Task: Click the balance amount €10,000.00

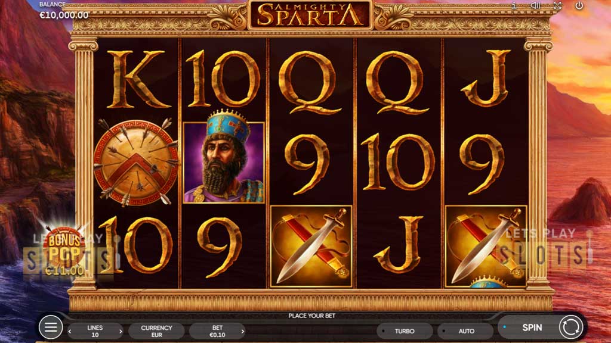Action: pos(64,15)
